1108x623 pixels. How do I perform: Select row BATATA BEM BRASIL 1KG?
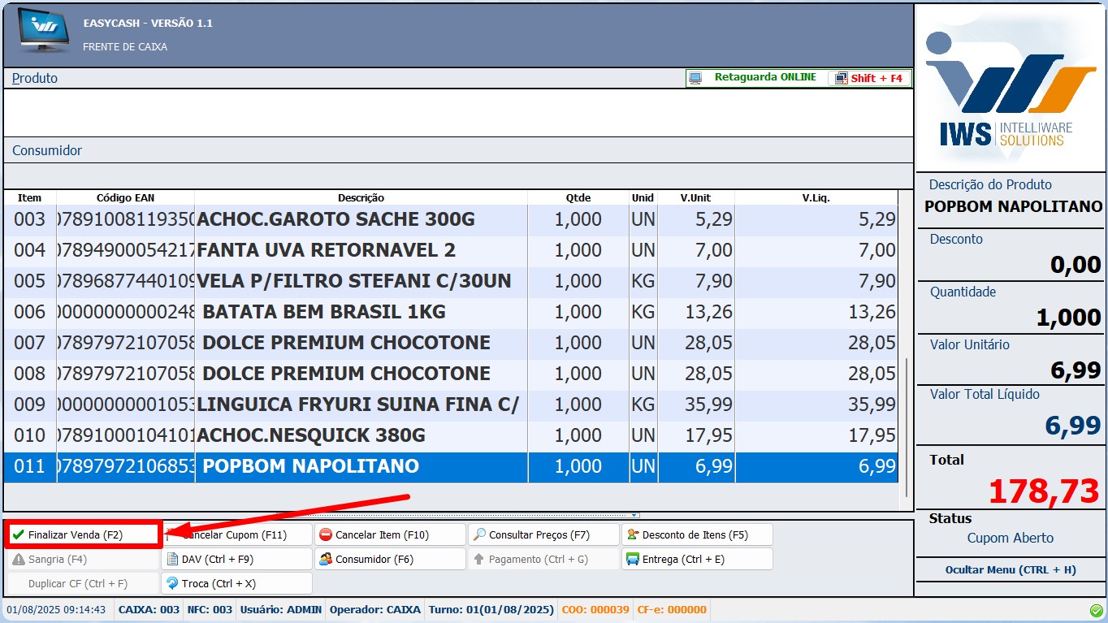(x=451, y=312)
